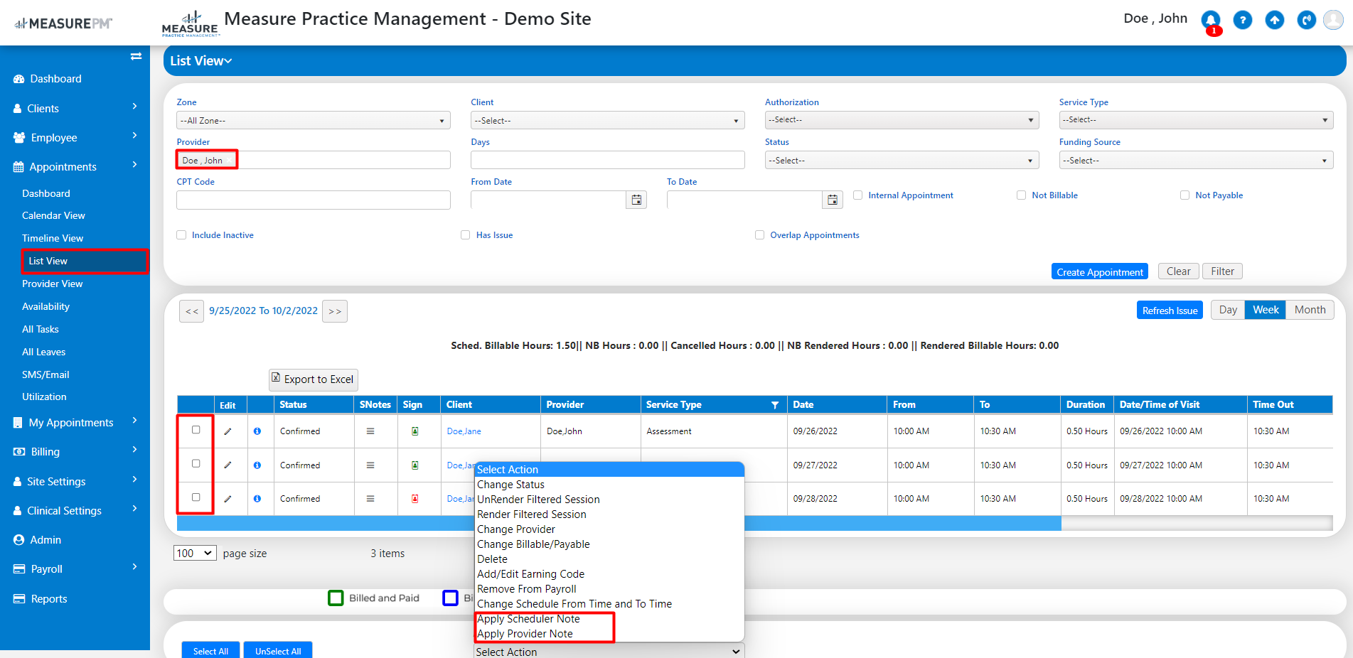Open the green Sign icon for 09/26/2022
Viewport: 1353px width, 658px height.
coord(415,431)
